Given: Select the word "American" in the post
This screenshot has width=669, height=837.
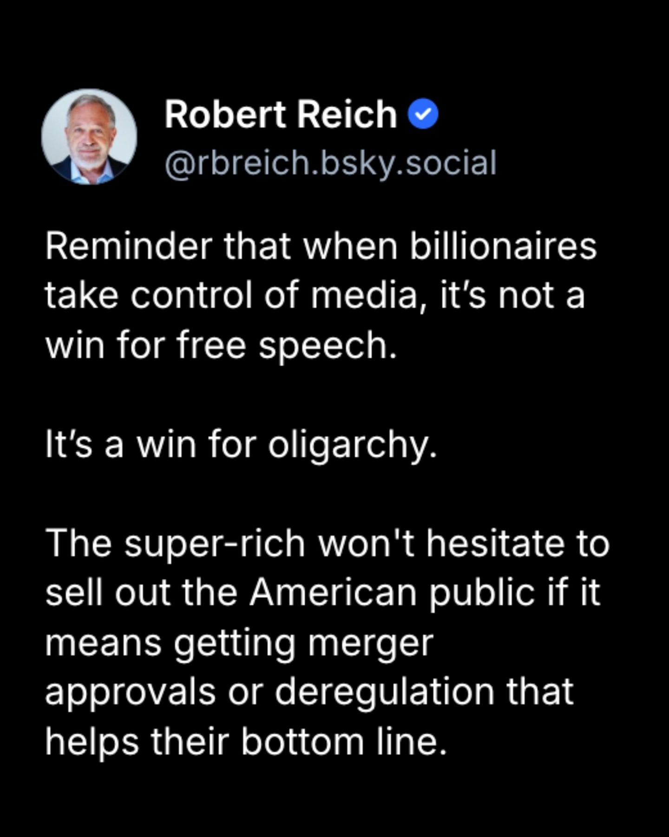Looking at the screenshot, I should tap(333, 593).
